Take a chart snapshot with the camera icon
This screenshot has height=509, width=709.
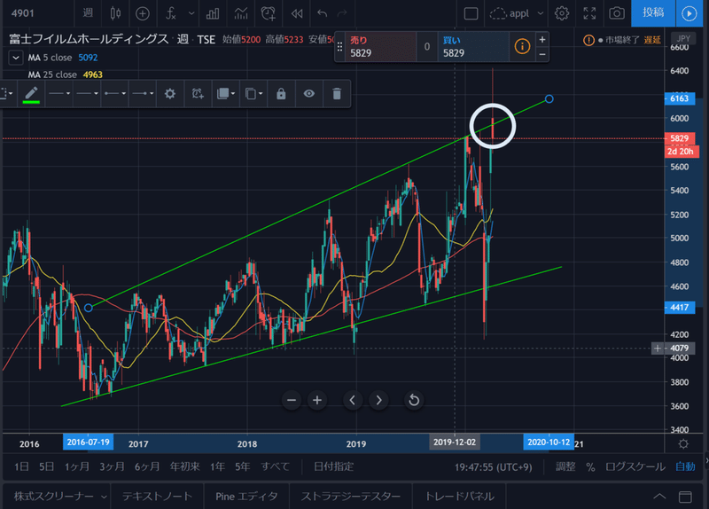pyautogui.click(x=617, y=13)
